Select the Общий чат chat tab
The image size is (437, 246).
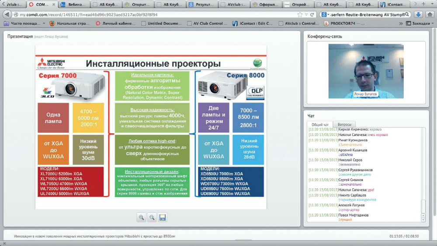coord(320,125)
